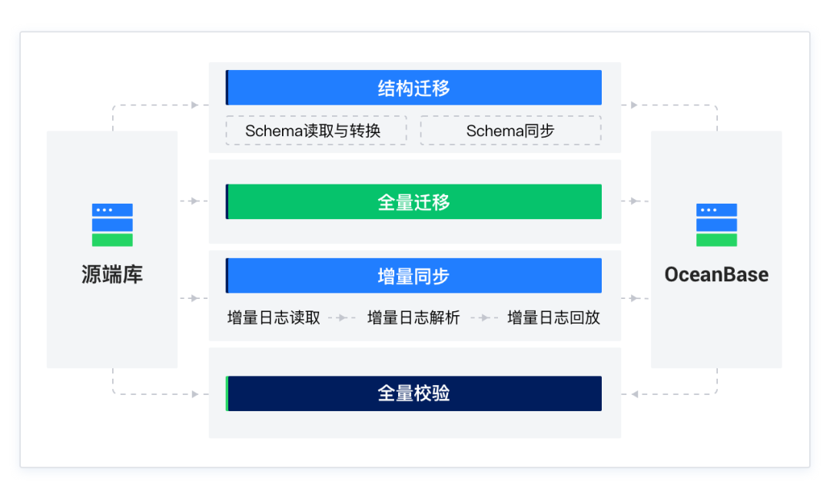Click the 源端库 label text
This screenshot has height=498, width=830.
[112, 274]
